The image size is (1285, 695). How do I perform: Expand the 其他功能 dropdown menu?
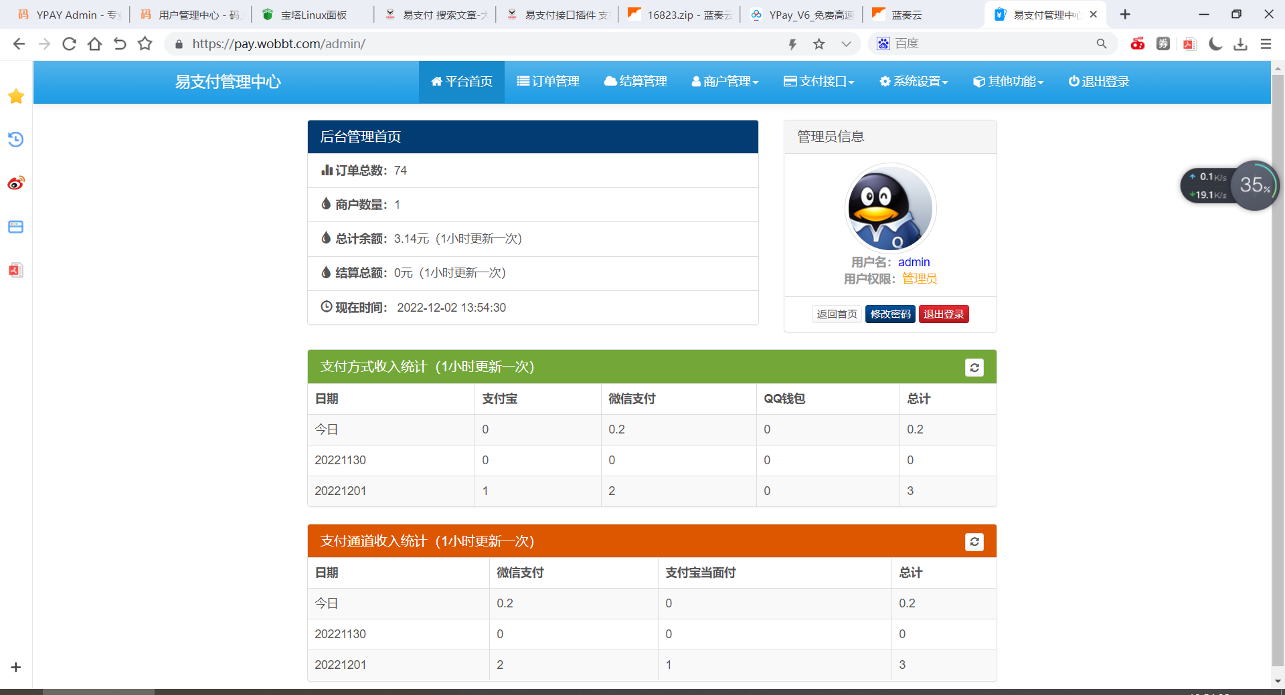(x=1008, y=82)
